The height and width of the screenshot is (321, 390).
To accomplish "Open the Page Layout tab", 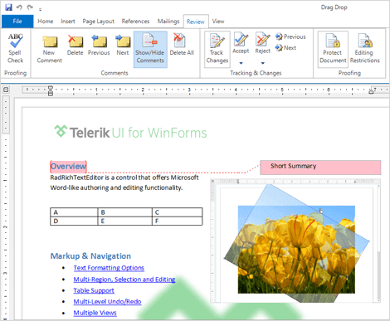I will 98,22.
